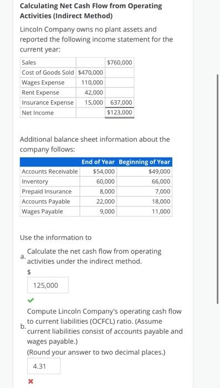The width and height of the screenshot is (220, 388).
Task: Select Wages Payable end value 9,000
Action: coord(107,211)
